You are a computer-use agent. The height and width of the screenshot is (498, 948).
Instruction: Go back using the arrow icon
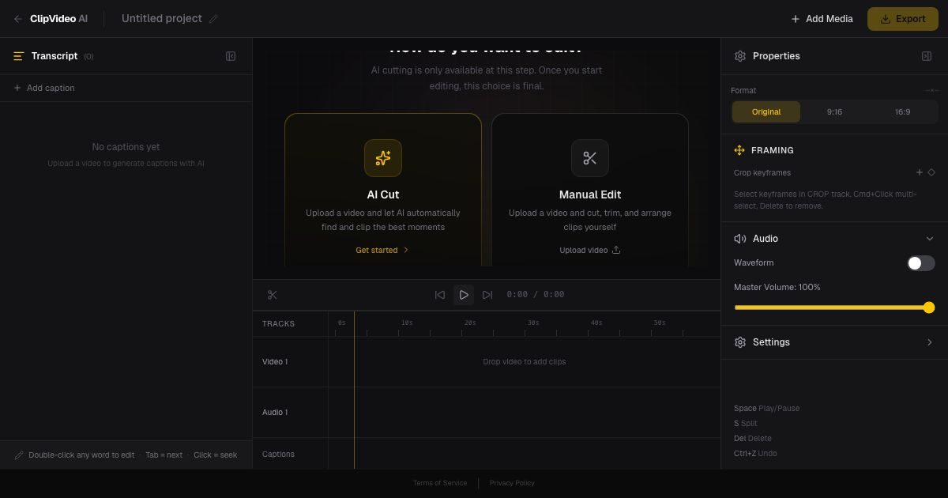18,19
